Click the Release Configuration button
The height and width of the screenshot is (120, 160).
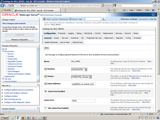[x=19, y=39]
